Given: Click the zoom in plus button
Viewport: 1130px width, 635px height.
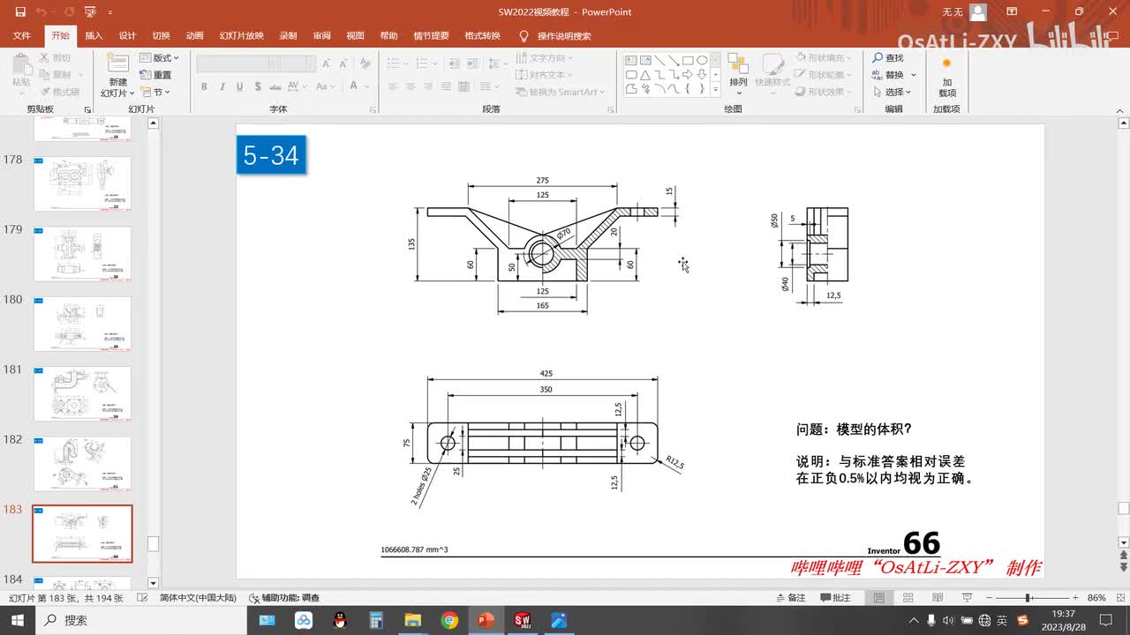Looking at the screenshot, I should pyautogui.click(x=1074, y=597).
